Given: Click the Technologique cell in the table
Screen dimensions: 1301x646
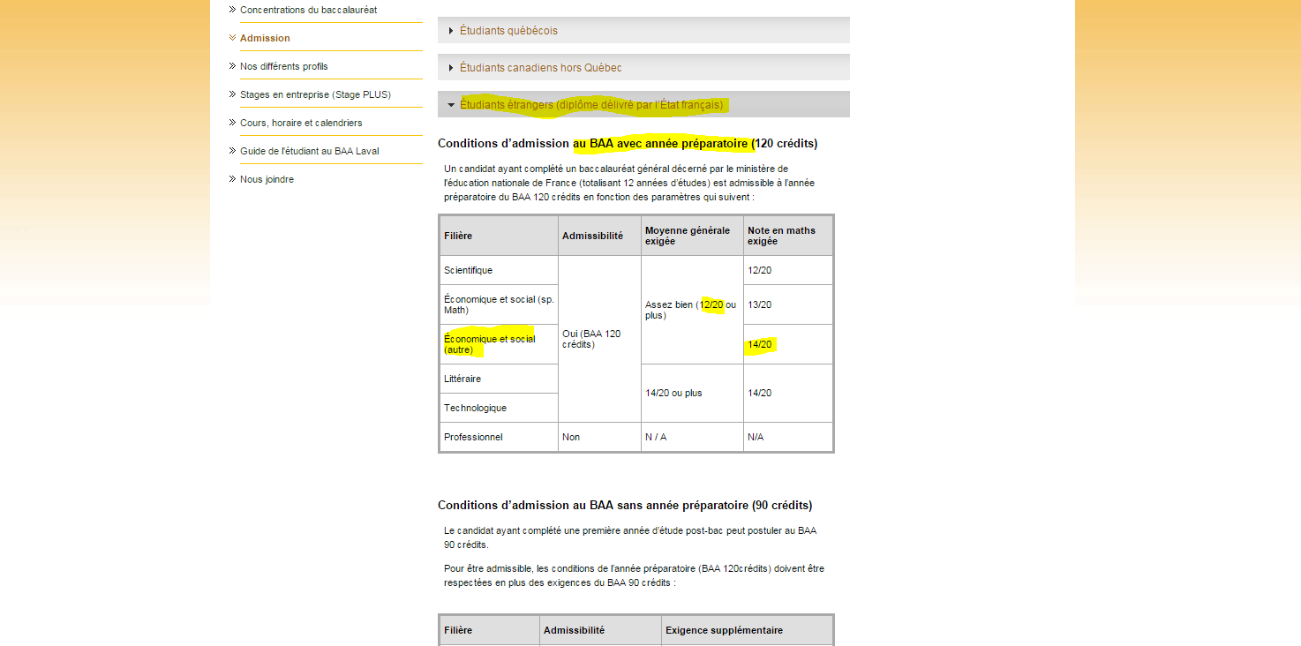Looking at the screenshot, I should click(x=475, y=408).
